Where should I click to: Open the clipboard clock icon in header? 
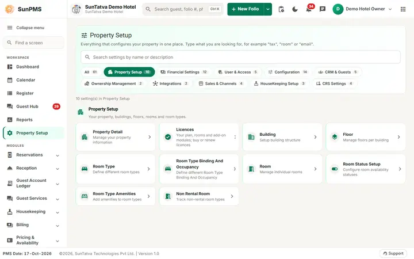[x=281, y=9]
